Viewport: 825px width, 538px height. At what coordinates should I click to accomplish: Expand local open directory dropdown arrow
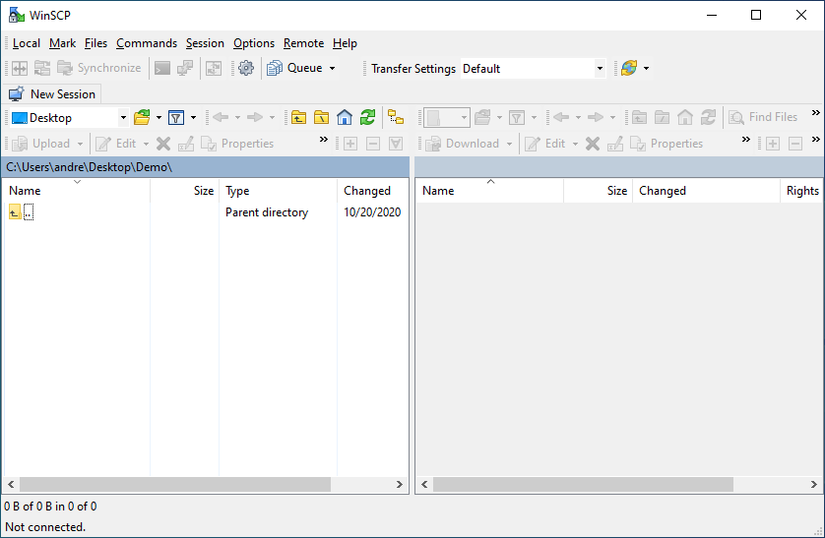[159, 118]
